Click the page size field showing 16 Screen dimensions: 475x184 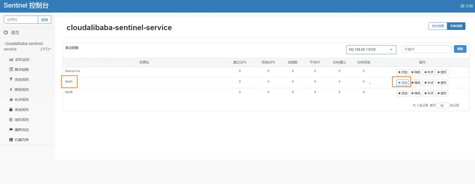(443, 106)
